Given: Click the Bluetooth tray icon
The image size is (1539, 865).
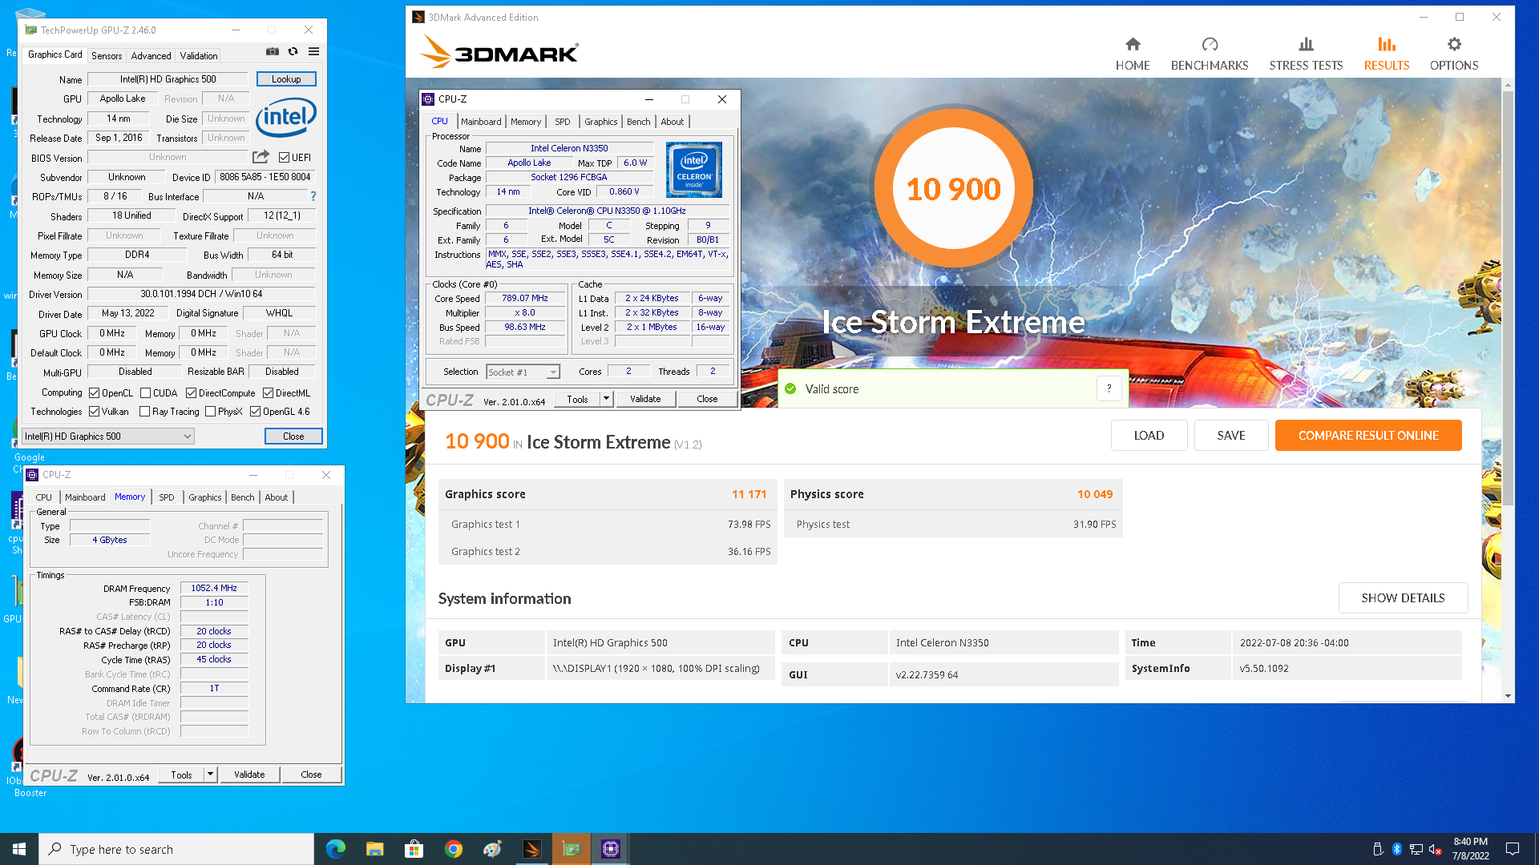Looking at the screenshot, I should coord(1396,849).
